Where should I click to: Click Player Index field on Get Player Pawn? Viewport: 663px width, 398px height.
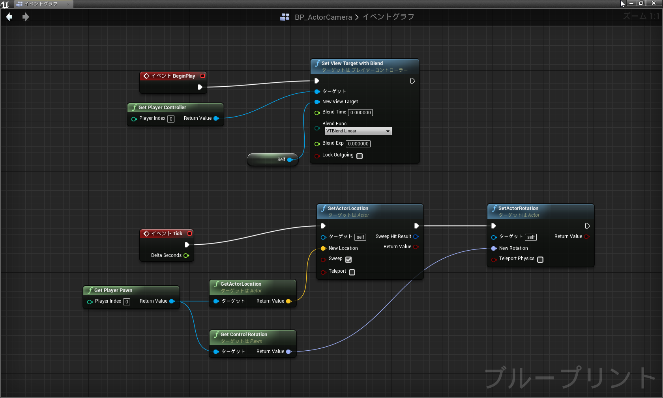pyautogui.click(x=126, y=302)
